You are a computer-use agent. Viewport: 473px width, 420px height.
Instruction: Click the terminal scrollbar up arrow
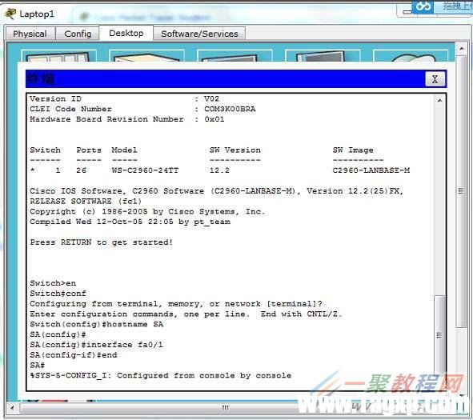point(439,101)
